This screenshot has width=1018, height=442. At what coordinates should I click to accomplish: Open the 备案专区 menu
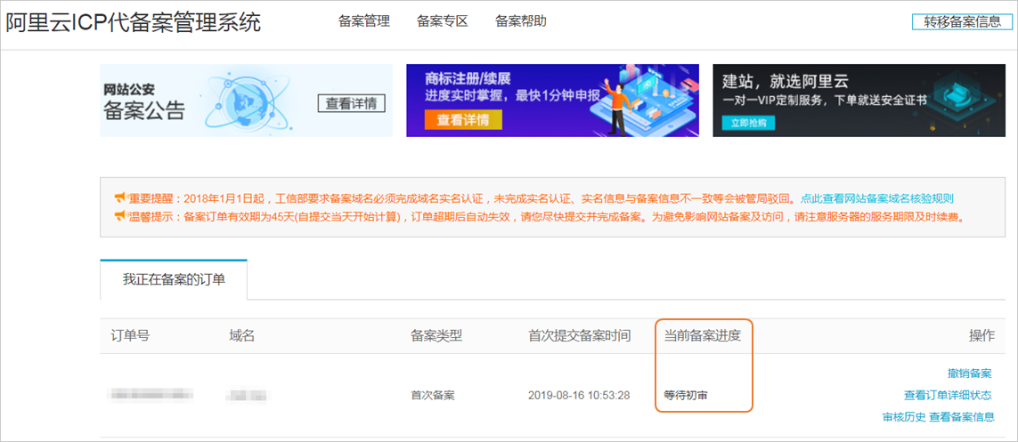click(x=442, y=20)
